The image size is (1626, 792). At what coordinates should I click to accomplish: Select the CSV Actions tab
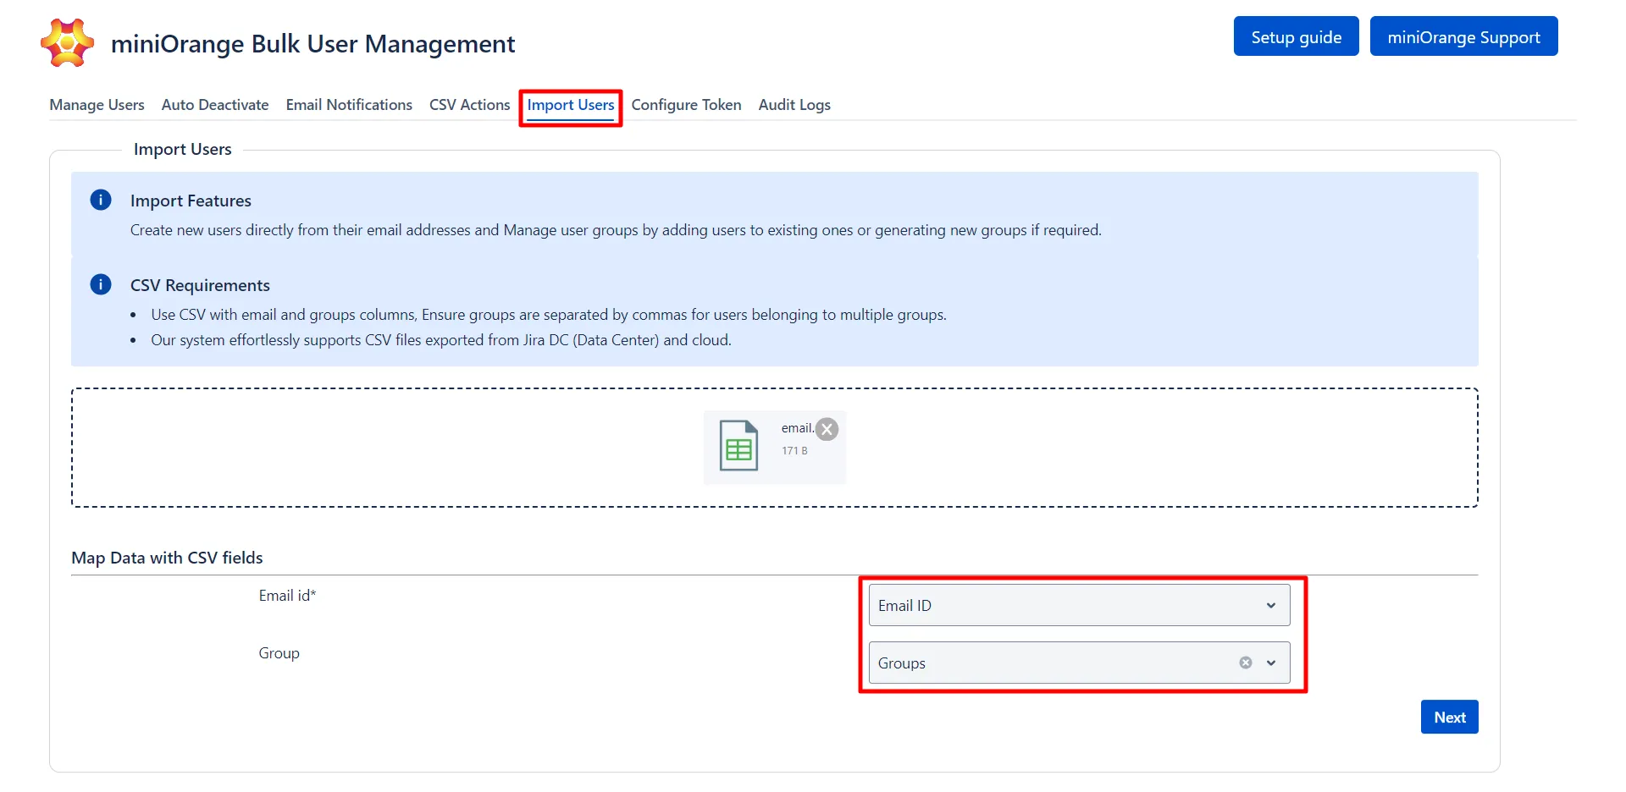(469, 105)
